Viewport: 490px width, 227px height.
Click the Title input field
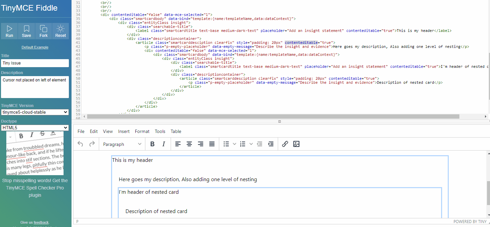click(x=35, y=63)
